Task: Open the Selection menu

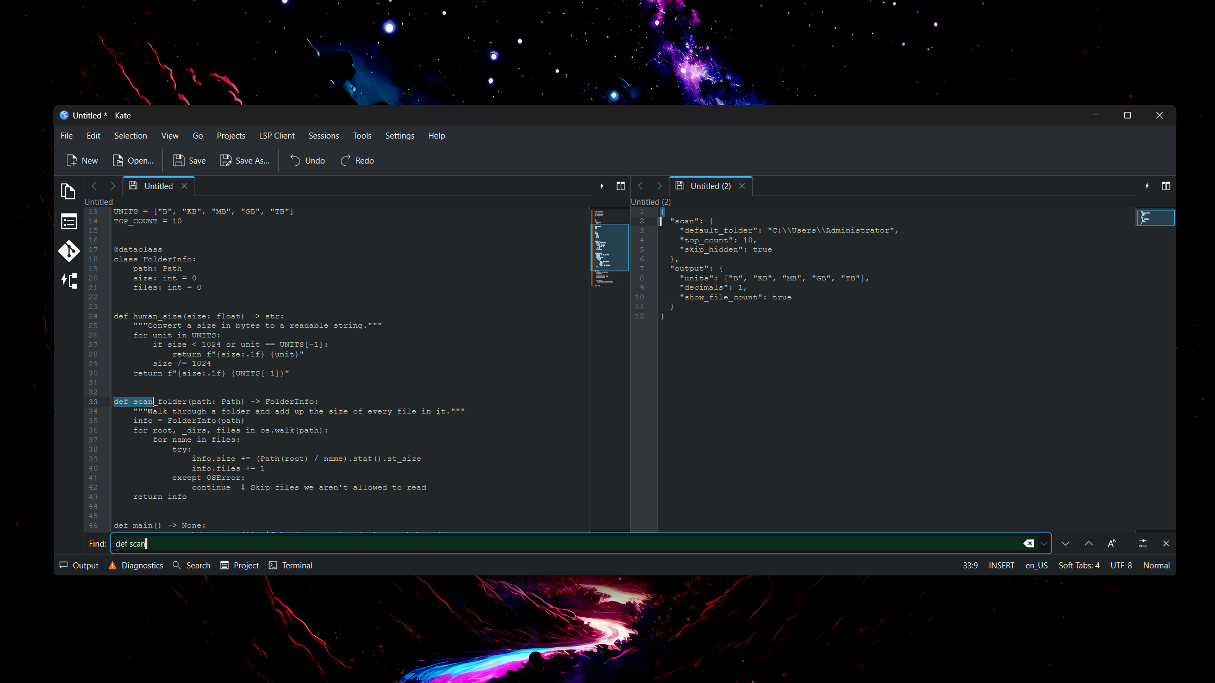Action: 130,136
